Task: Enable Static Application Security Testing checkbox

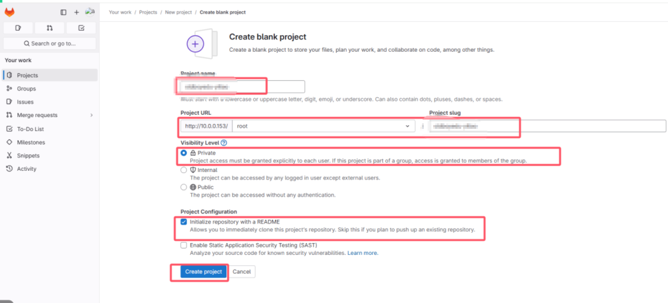Action: point(184,245)
